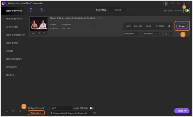
Task: Go to Screen Recorder
Action: [x=14, y=59]
